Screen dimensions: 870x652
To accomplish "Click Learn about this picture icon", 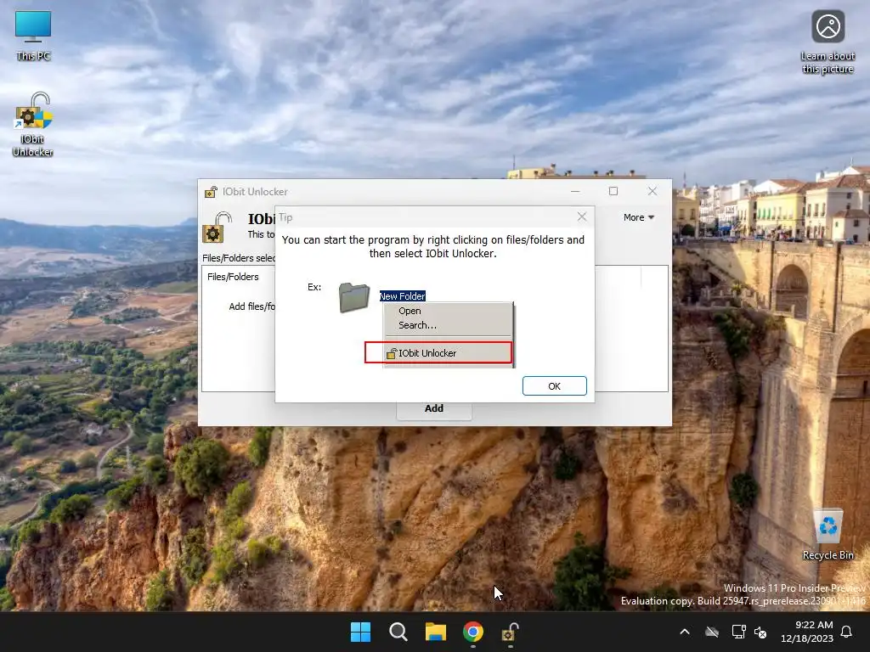I will tap(828, 42).
